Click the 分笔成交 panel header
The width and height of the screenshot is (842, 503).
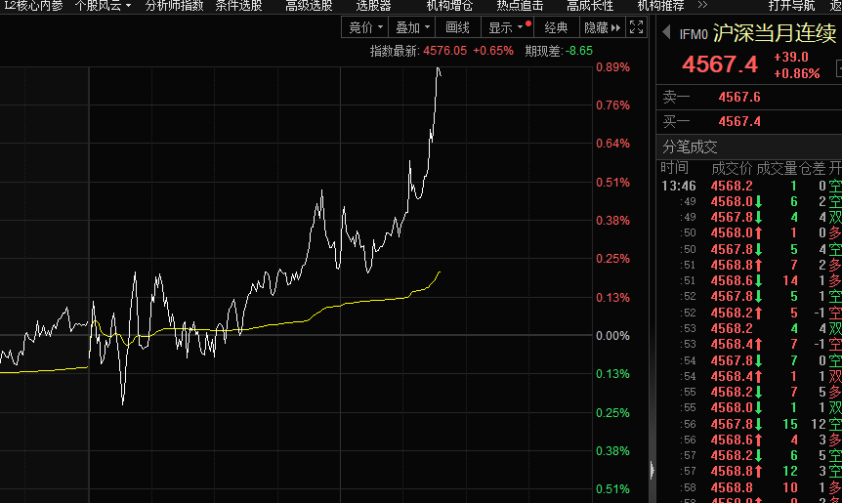pos(691,147)
